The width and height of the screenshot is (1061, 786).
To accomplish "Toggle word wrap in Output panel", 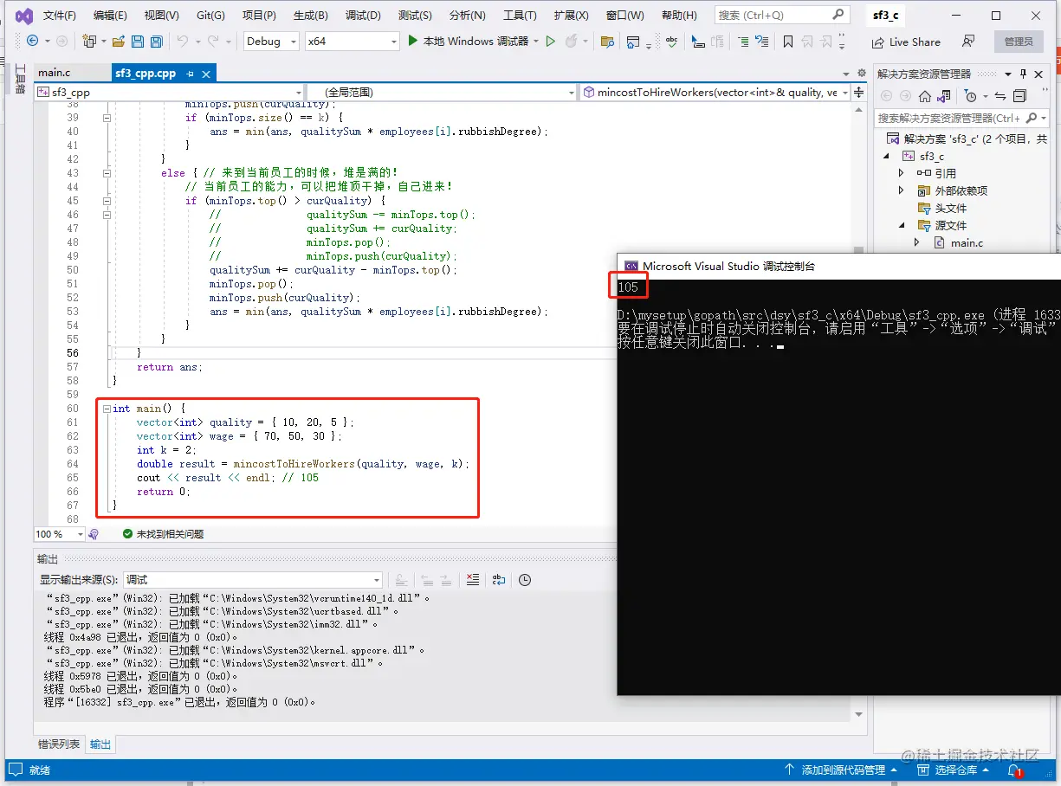I will coord(499,580).
